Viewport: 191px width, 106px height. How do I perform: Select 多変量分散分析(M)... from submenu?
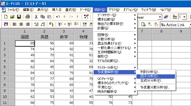(x=156, y=87)
